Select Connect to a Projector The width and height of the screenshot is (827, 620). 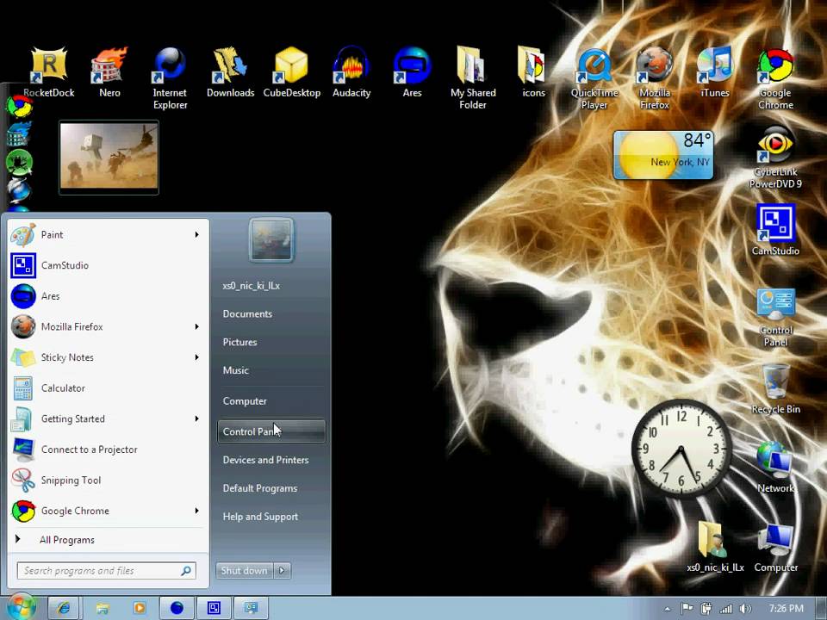(x=108, y=449)
